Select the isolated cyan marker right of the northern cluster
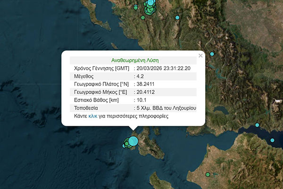The width and height of the screenshot is (283, 189). (177, 17)
